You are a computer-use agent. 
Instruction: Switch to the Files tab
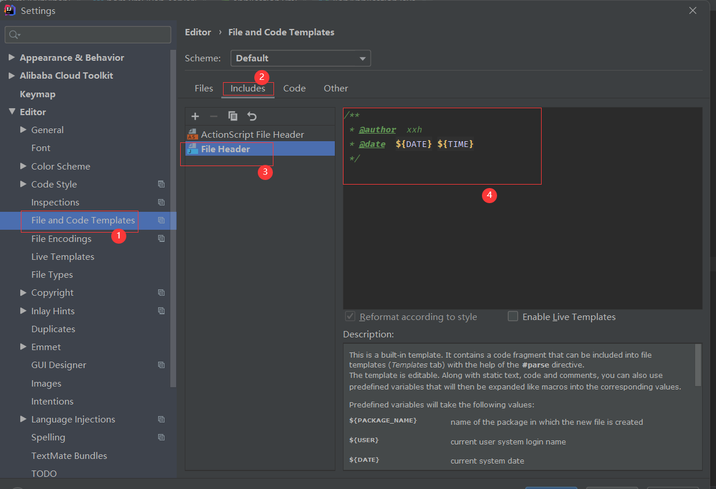[x=204, y=89]
